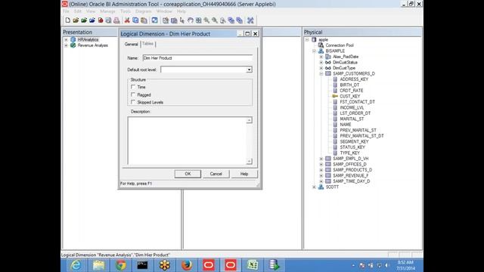The width and height of the screenshot is (484, 272).
Task: Click the zoom out magnifier icon
Action: [x=215, y=20]
